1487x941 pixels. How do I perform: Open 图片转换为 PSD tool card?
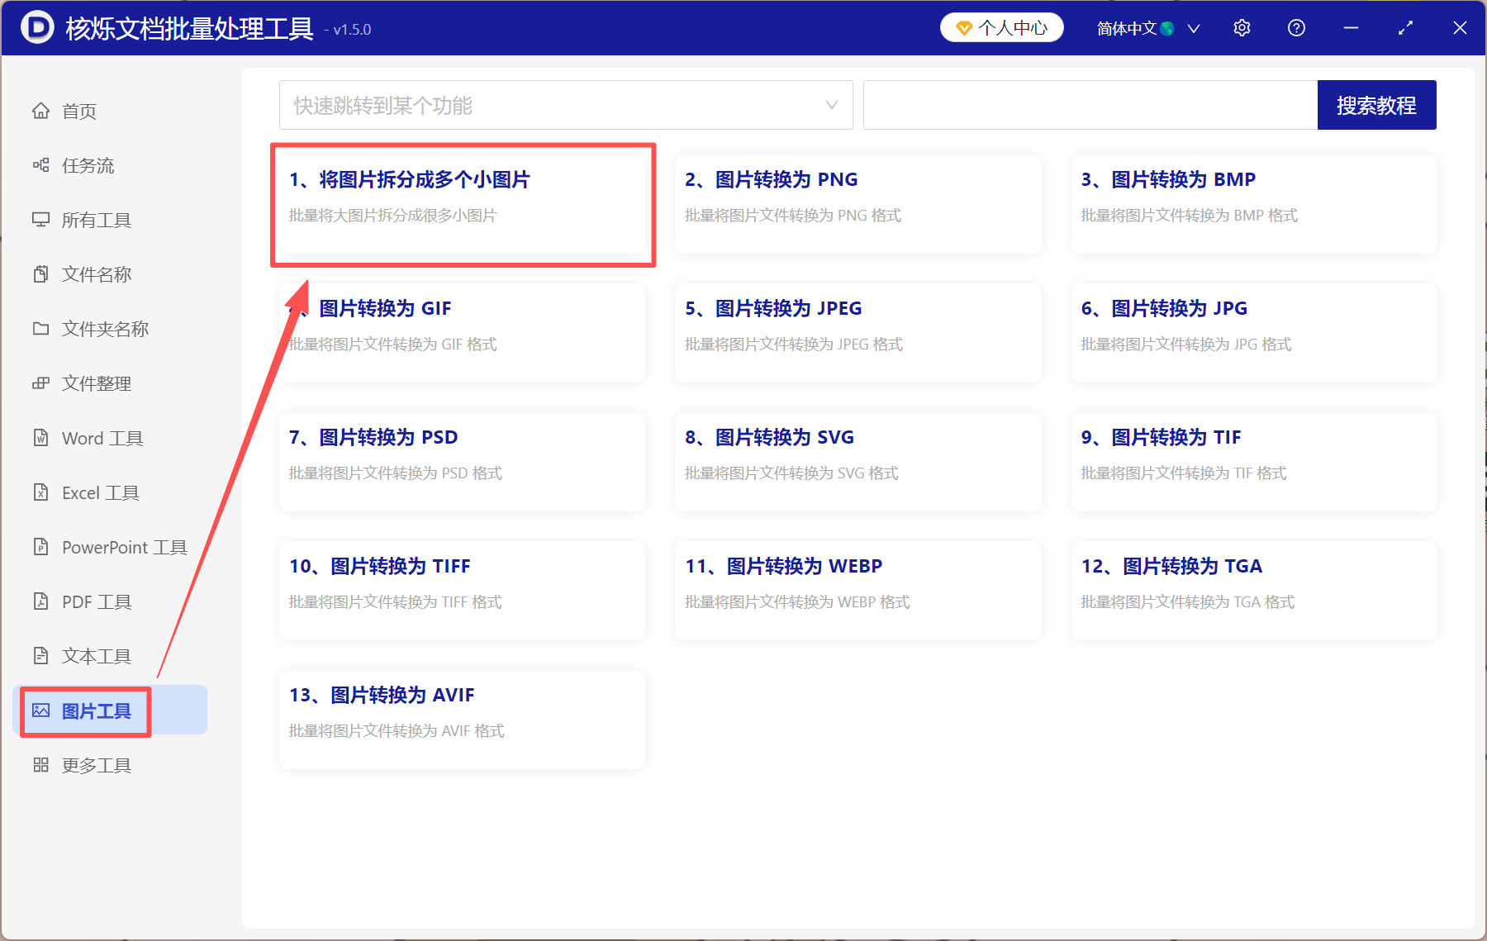462,461
